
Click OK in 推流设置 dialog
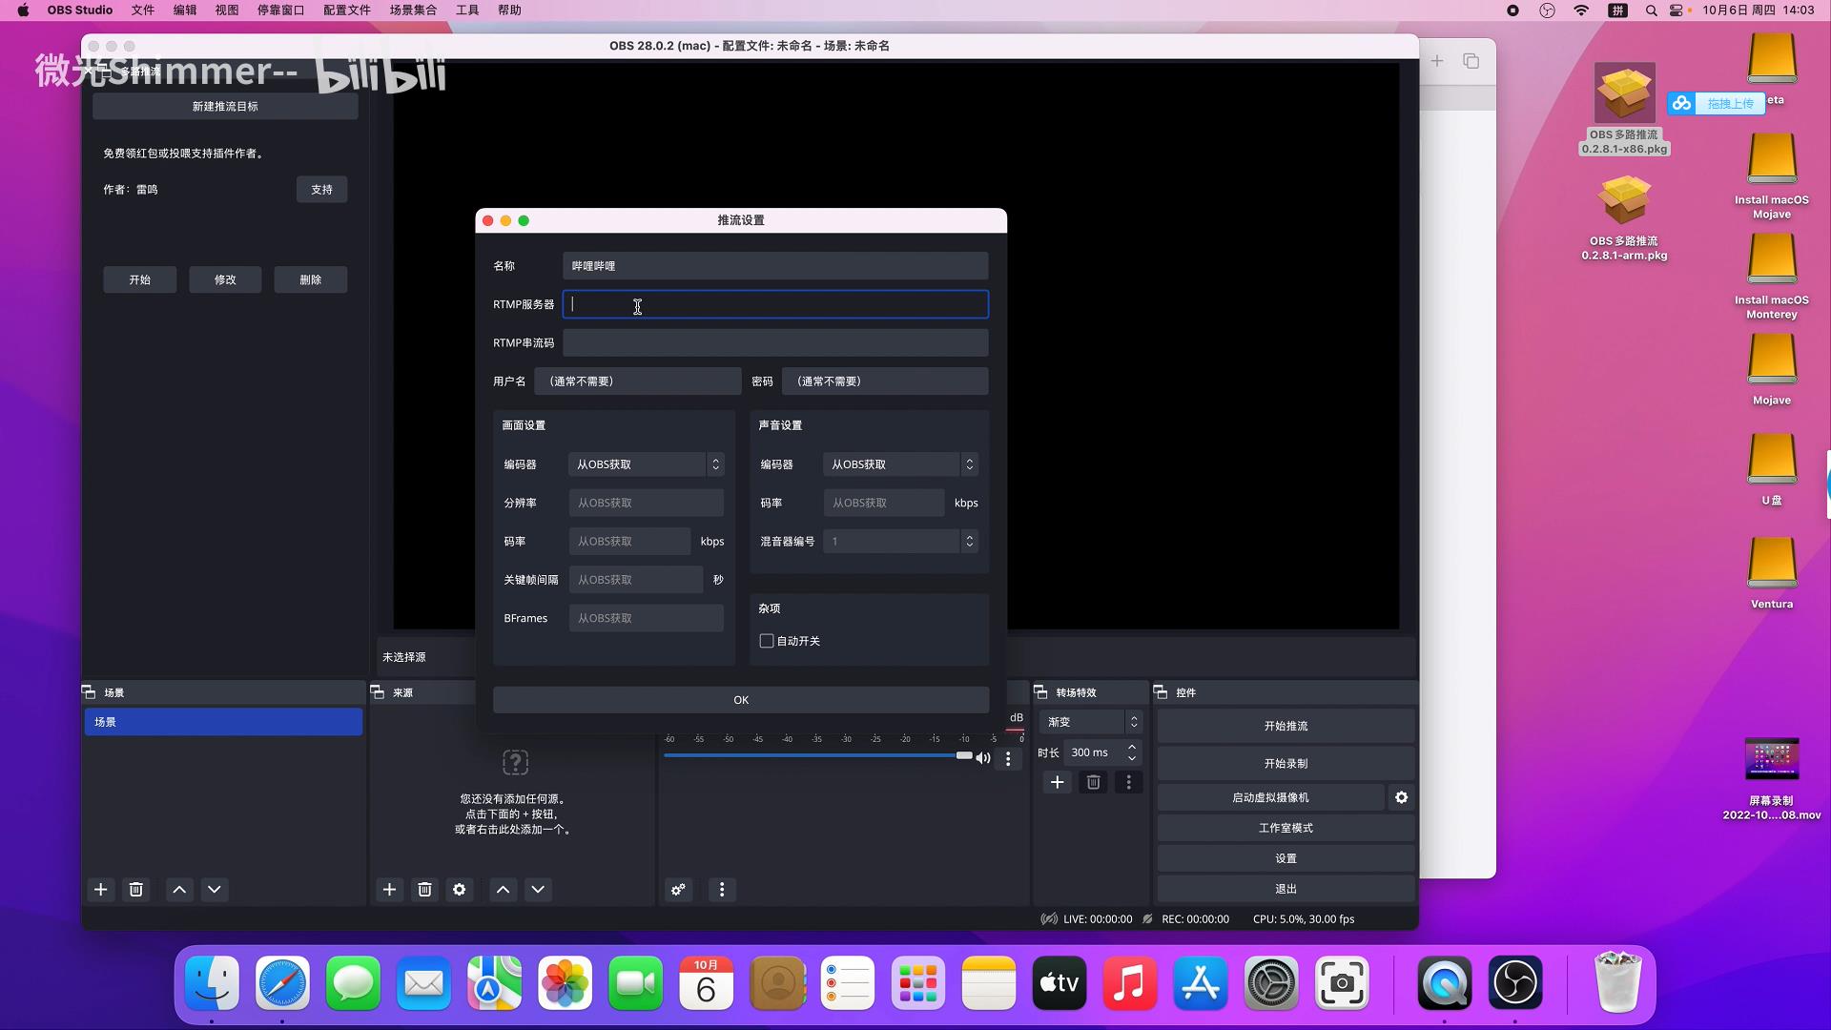(741, 700)
